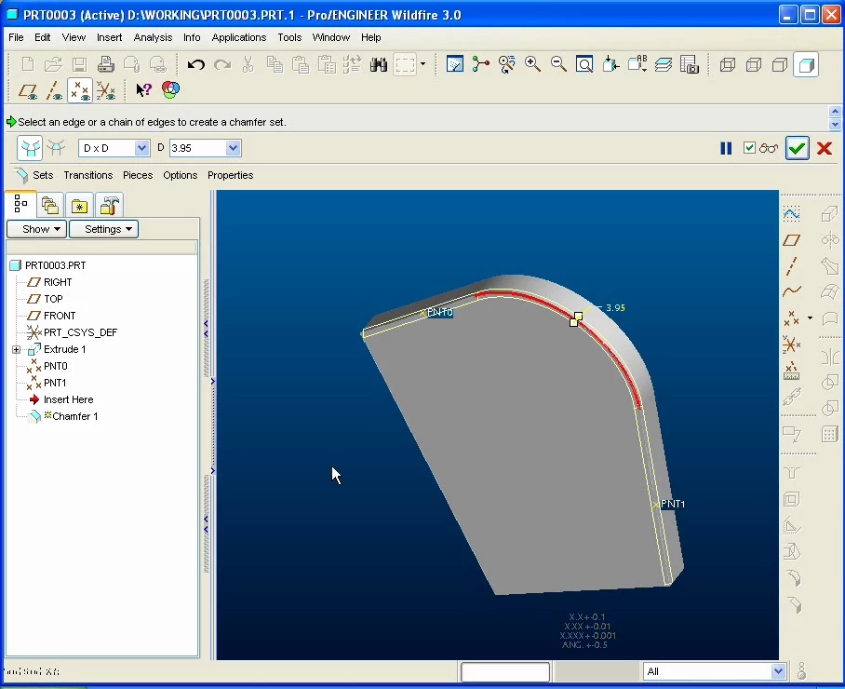Open the Layers icon in toolbar
845x689 pixels.
[x=664, y=64]
